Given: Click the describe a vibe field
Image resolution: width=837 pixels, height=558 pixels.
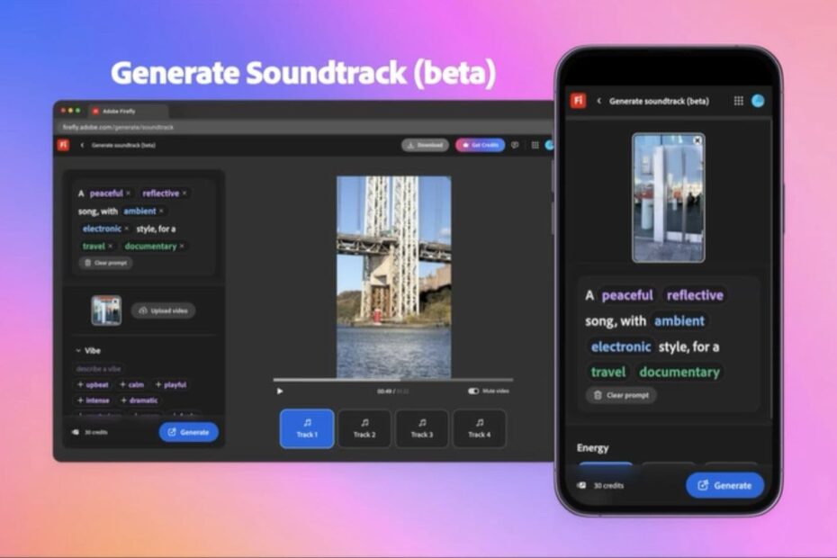Looking at the screenshot, I should [98, 368].
